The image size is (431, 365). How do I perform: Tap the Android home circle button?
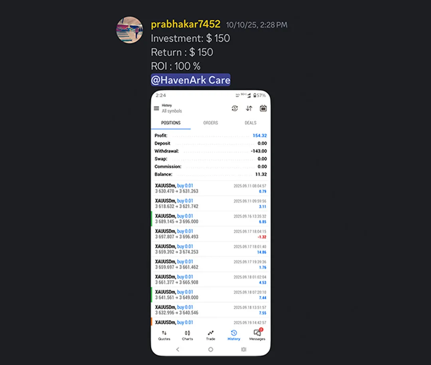coord(211,349)
